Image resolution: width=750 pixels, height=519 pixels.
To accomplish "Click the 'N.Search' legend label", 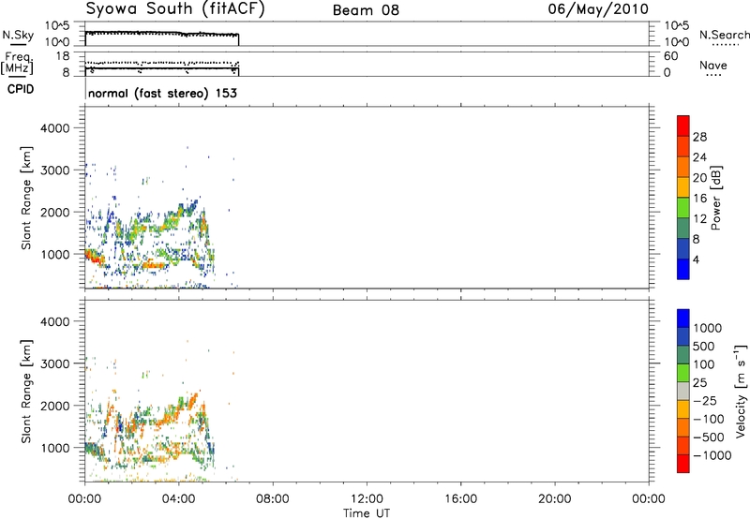I will click(x=724, y=35).
